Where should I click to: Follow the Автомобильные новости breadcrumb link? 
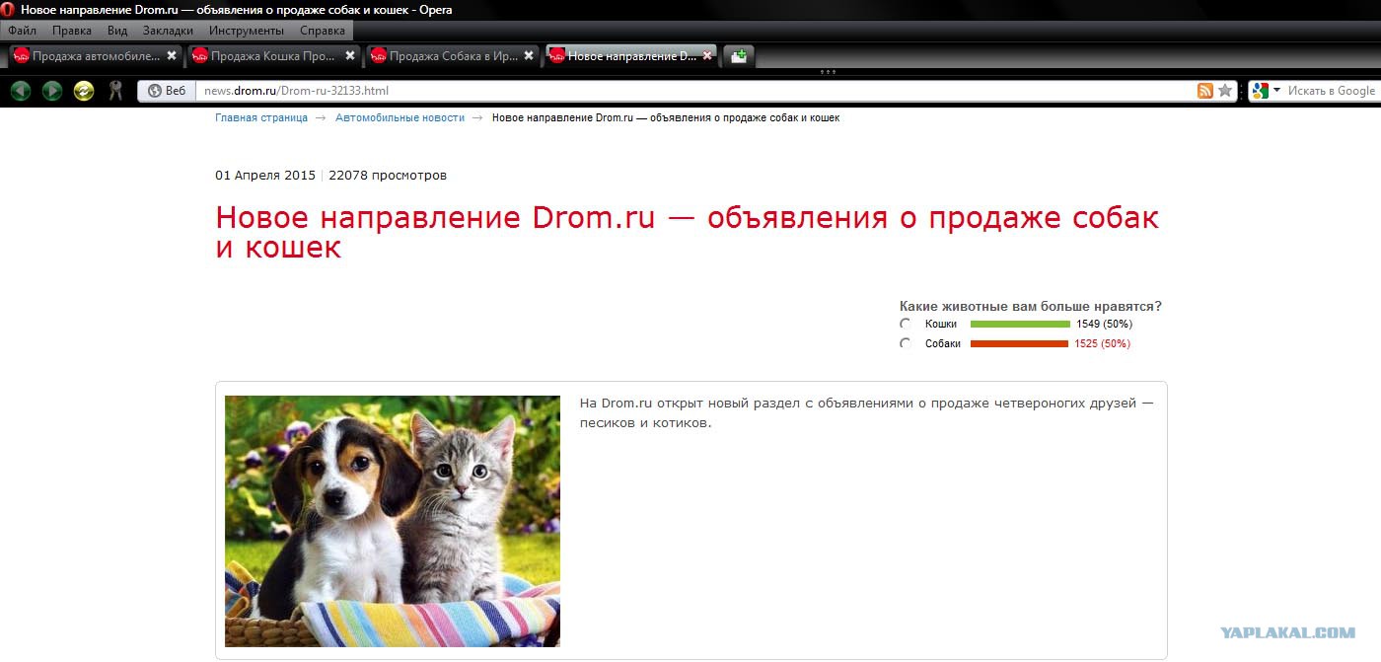400,117
